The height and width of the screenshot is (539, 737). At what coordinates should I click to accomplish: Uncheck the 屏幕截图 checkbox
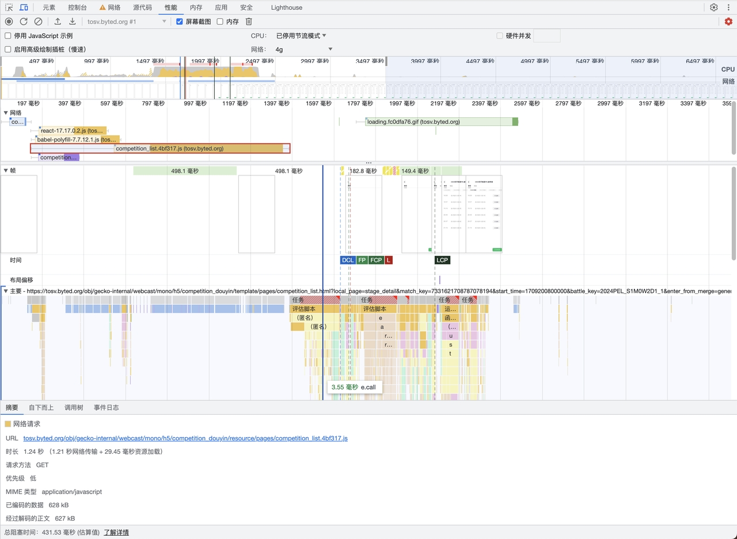(x=180, y=21)
